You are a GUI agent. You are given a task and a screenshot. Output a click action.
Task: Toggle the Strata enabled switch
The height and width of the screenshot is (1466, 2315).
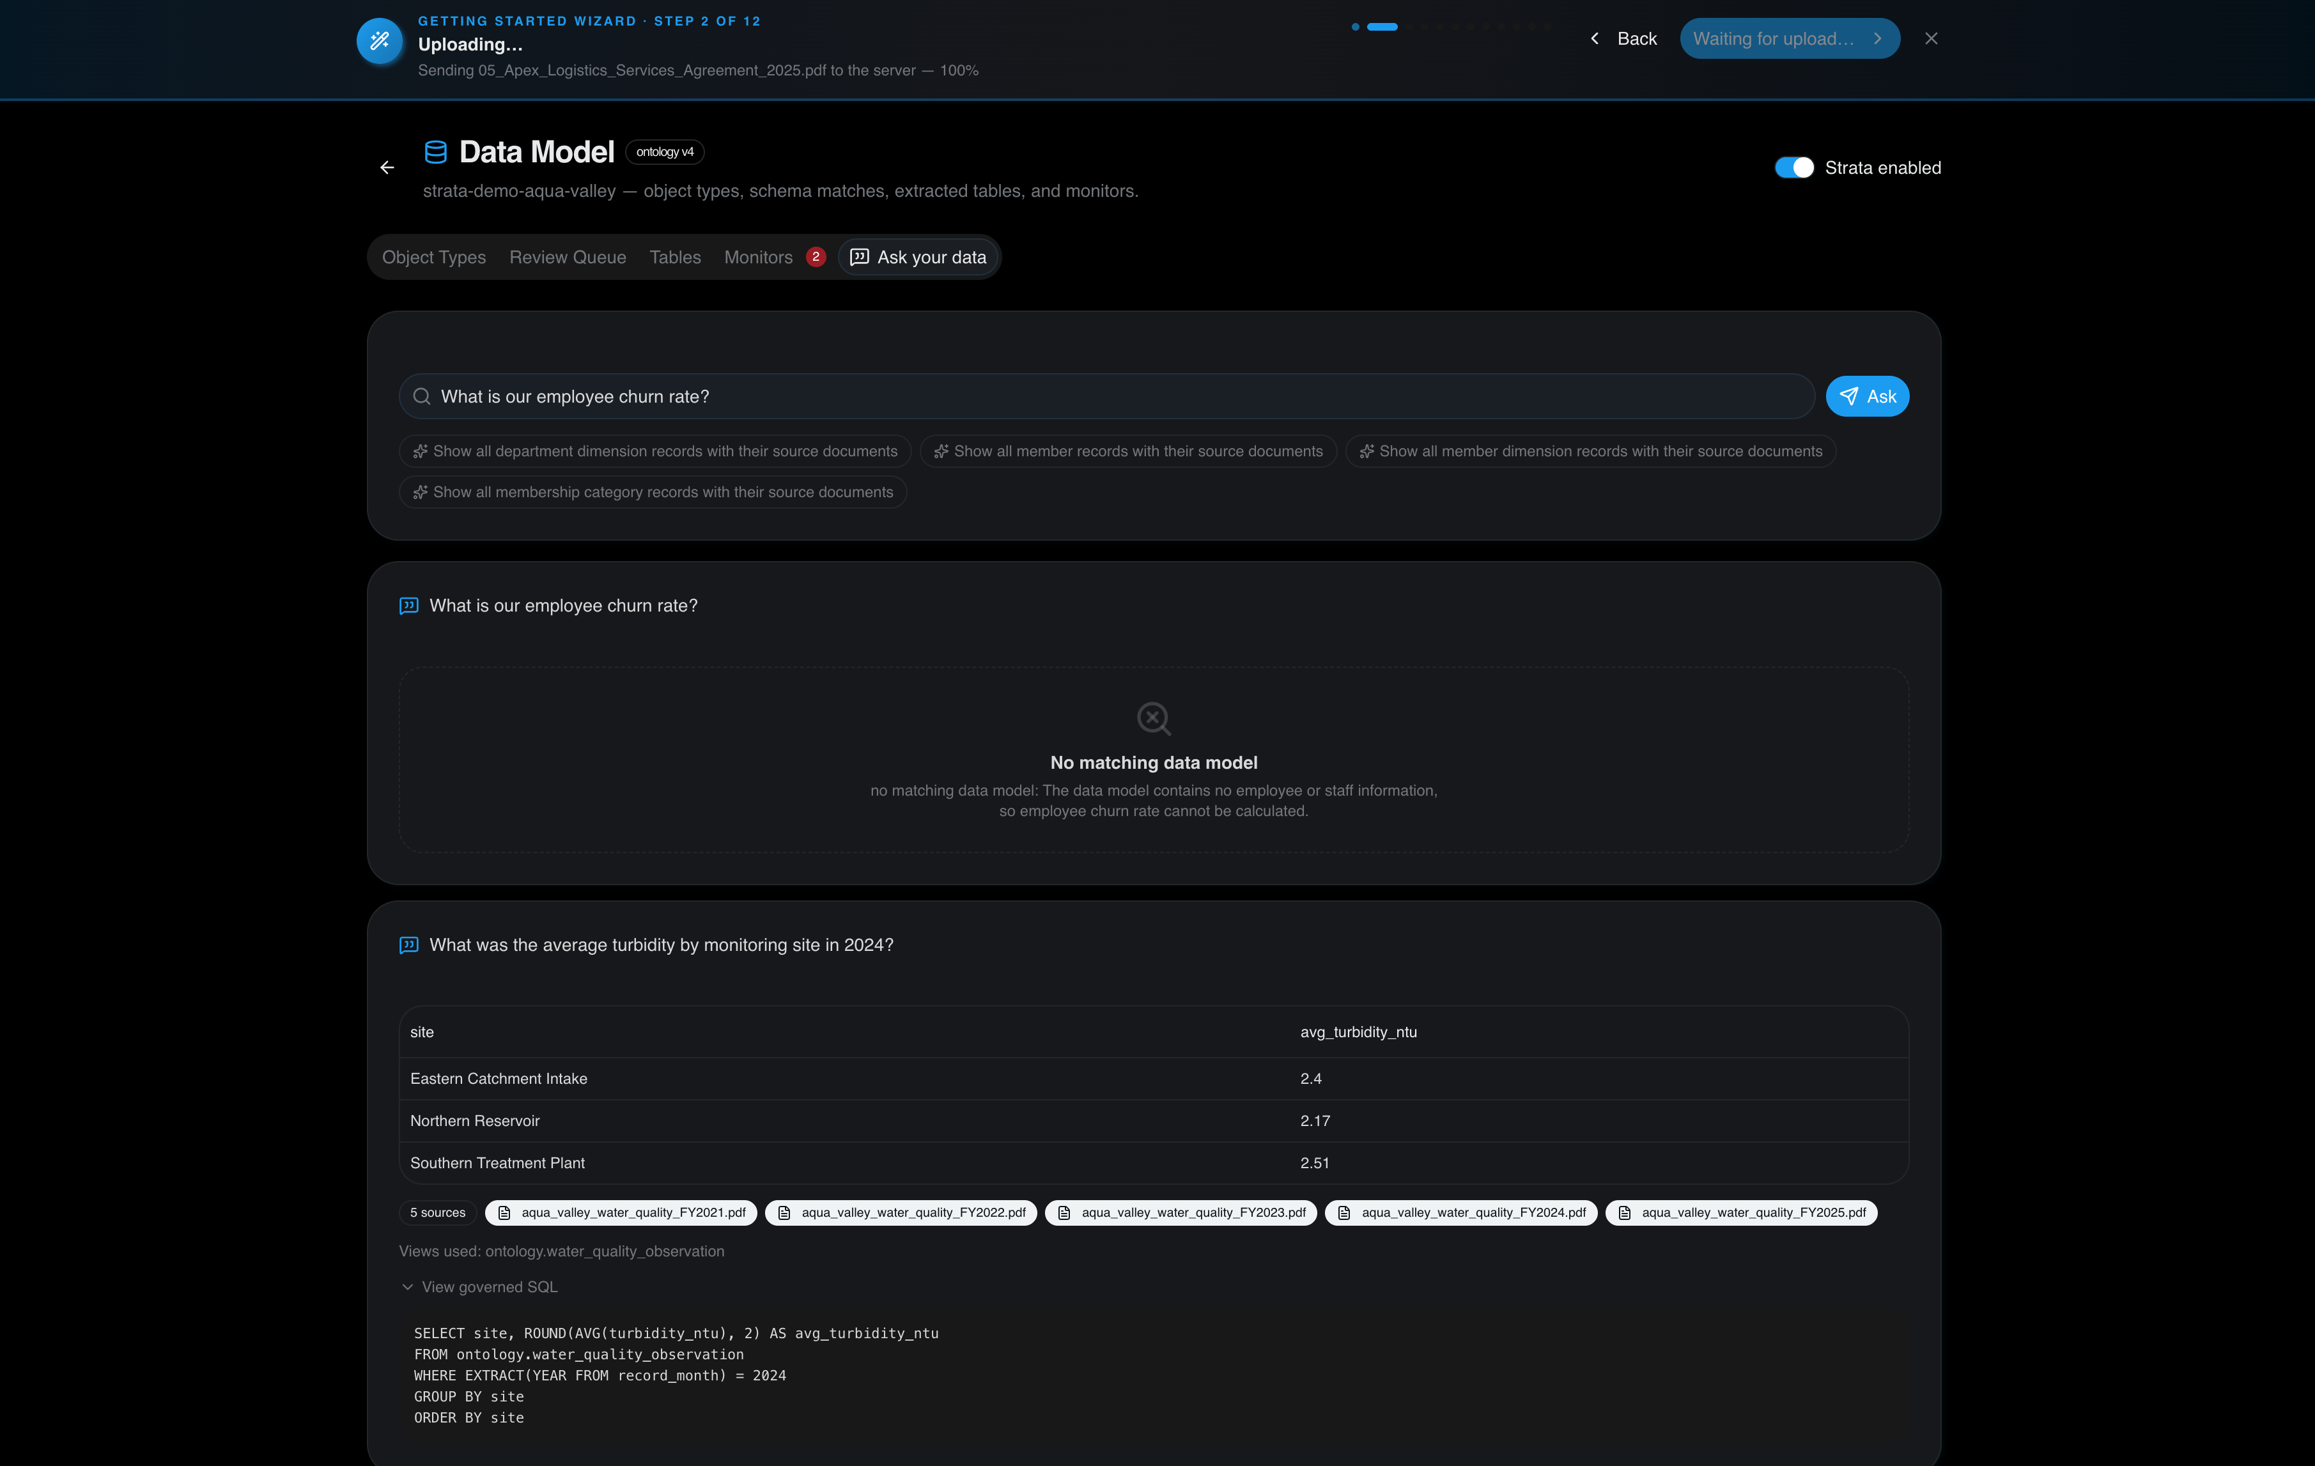(x=1794, y=167)
